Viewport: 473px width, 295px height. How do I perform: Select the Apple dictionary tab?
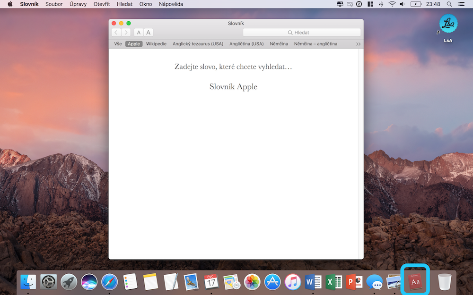(134, 43)
